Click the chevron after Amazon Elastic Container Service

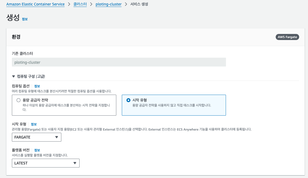click(69, 4)
